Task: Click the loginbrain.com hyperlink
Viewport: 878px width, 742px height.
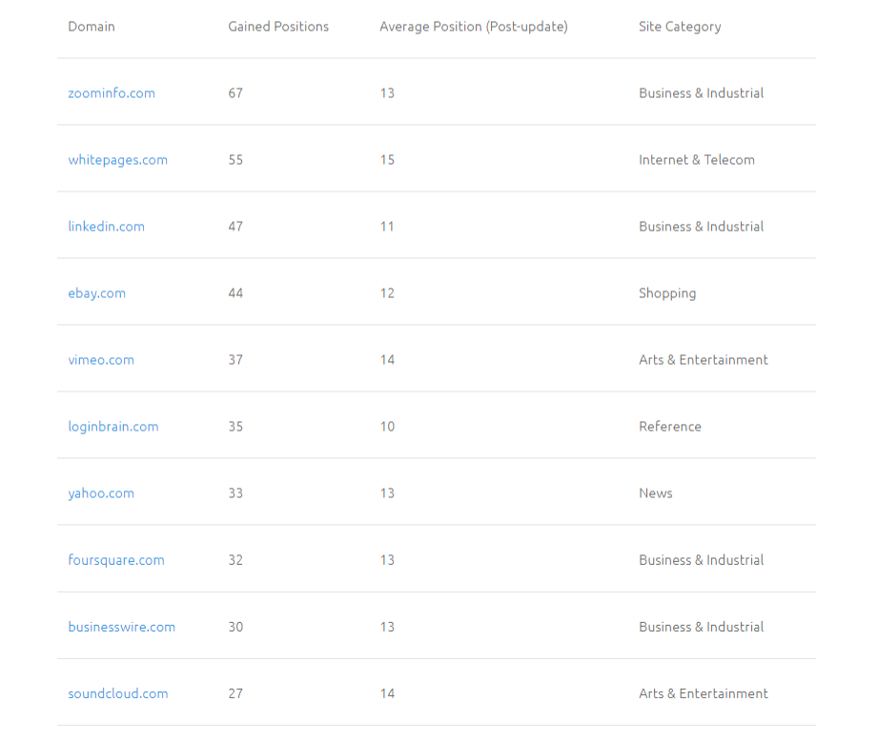Action: (113, 427)
